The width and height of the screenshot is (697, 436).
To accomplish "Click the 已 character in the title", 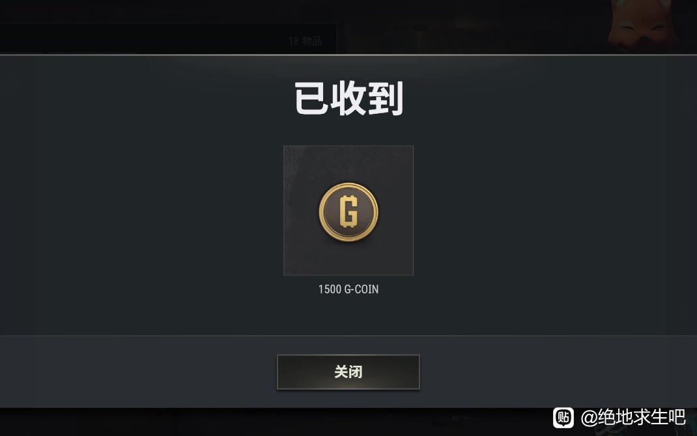I will (x=311, y=98).
